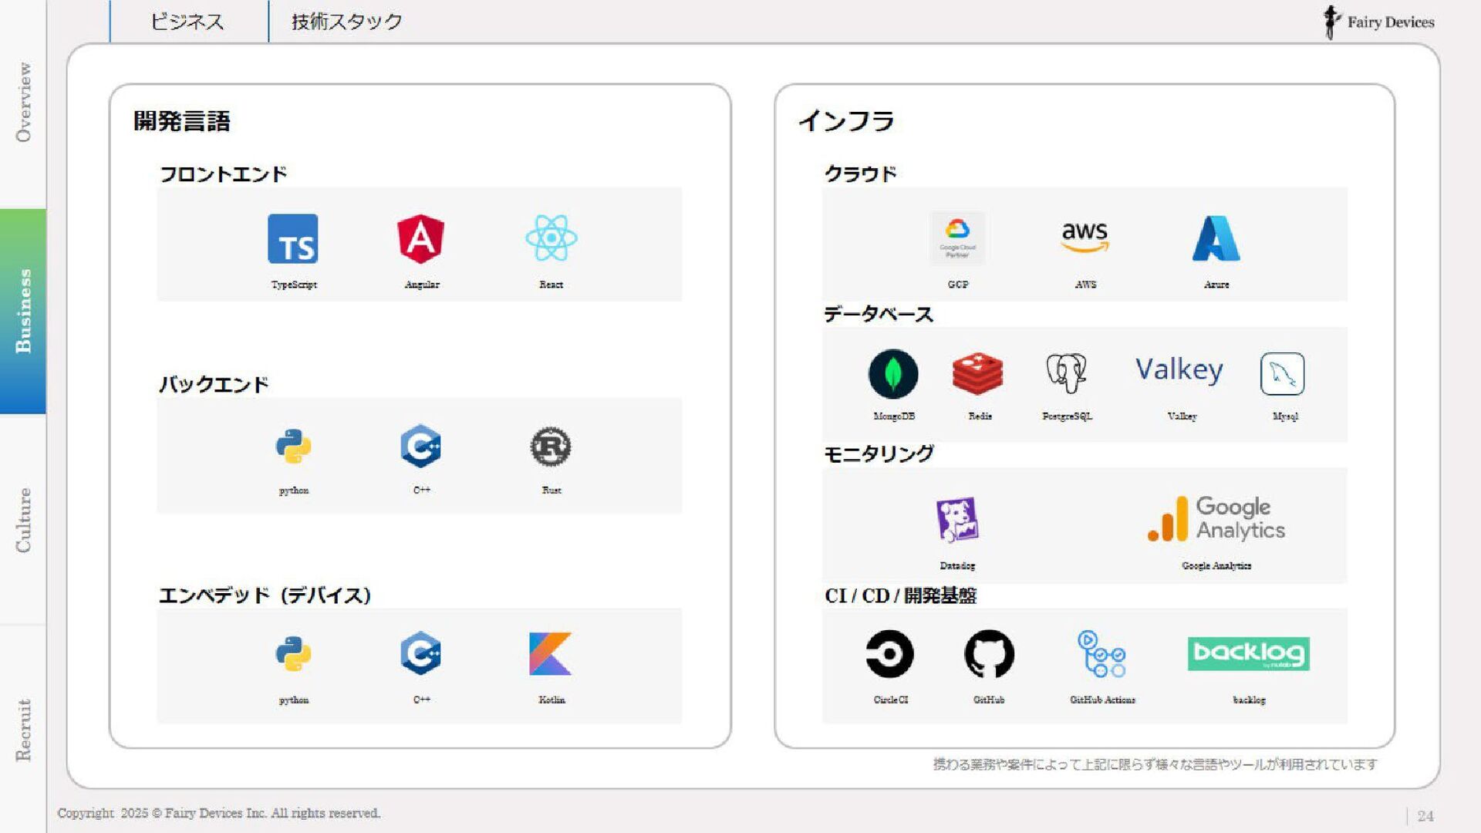Select the GitHub octocat logo
This screenshot has width=1481, height=833.
[989, 654]
